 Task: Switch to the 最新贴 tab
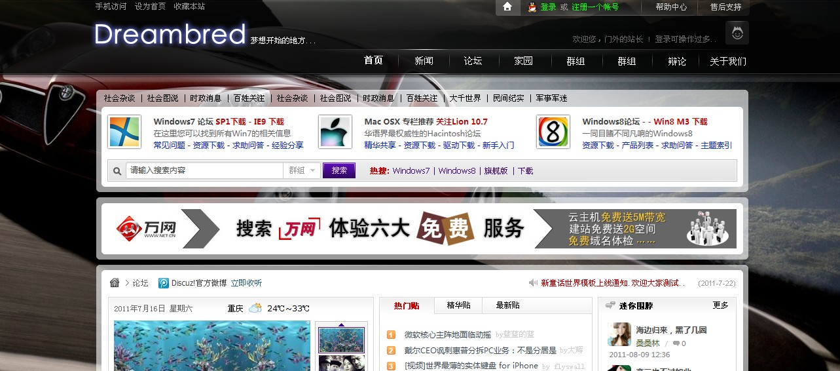point(507,305)
